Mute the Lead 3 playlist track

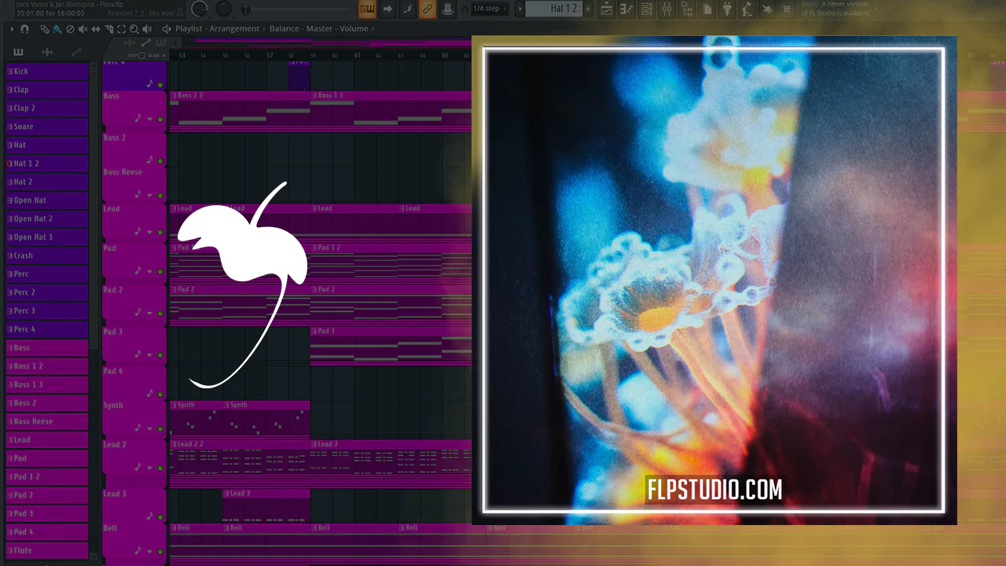pyautogui.click(x=160, y=517)
